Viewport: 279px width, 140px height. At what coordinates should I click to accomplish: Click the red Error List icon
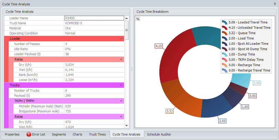click(29, 134)
